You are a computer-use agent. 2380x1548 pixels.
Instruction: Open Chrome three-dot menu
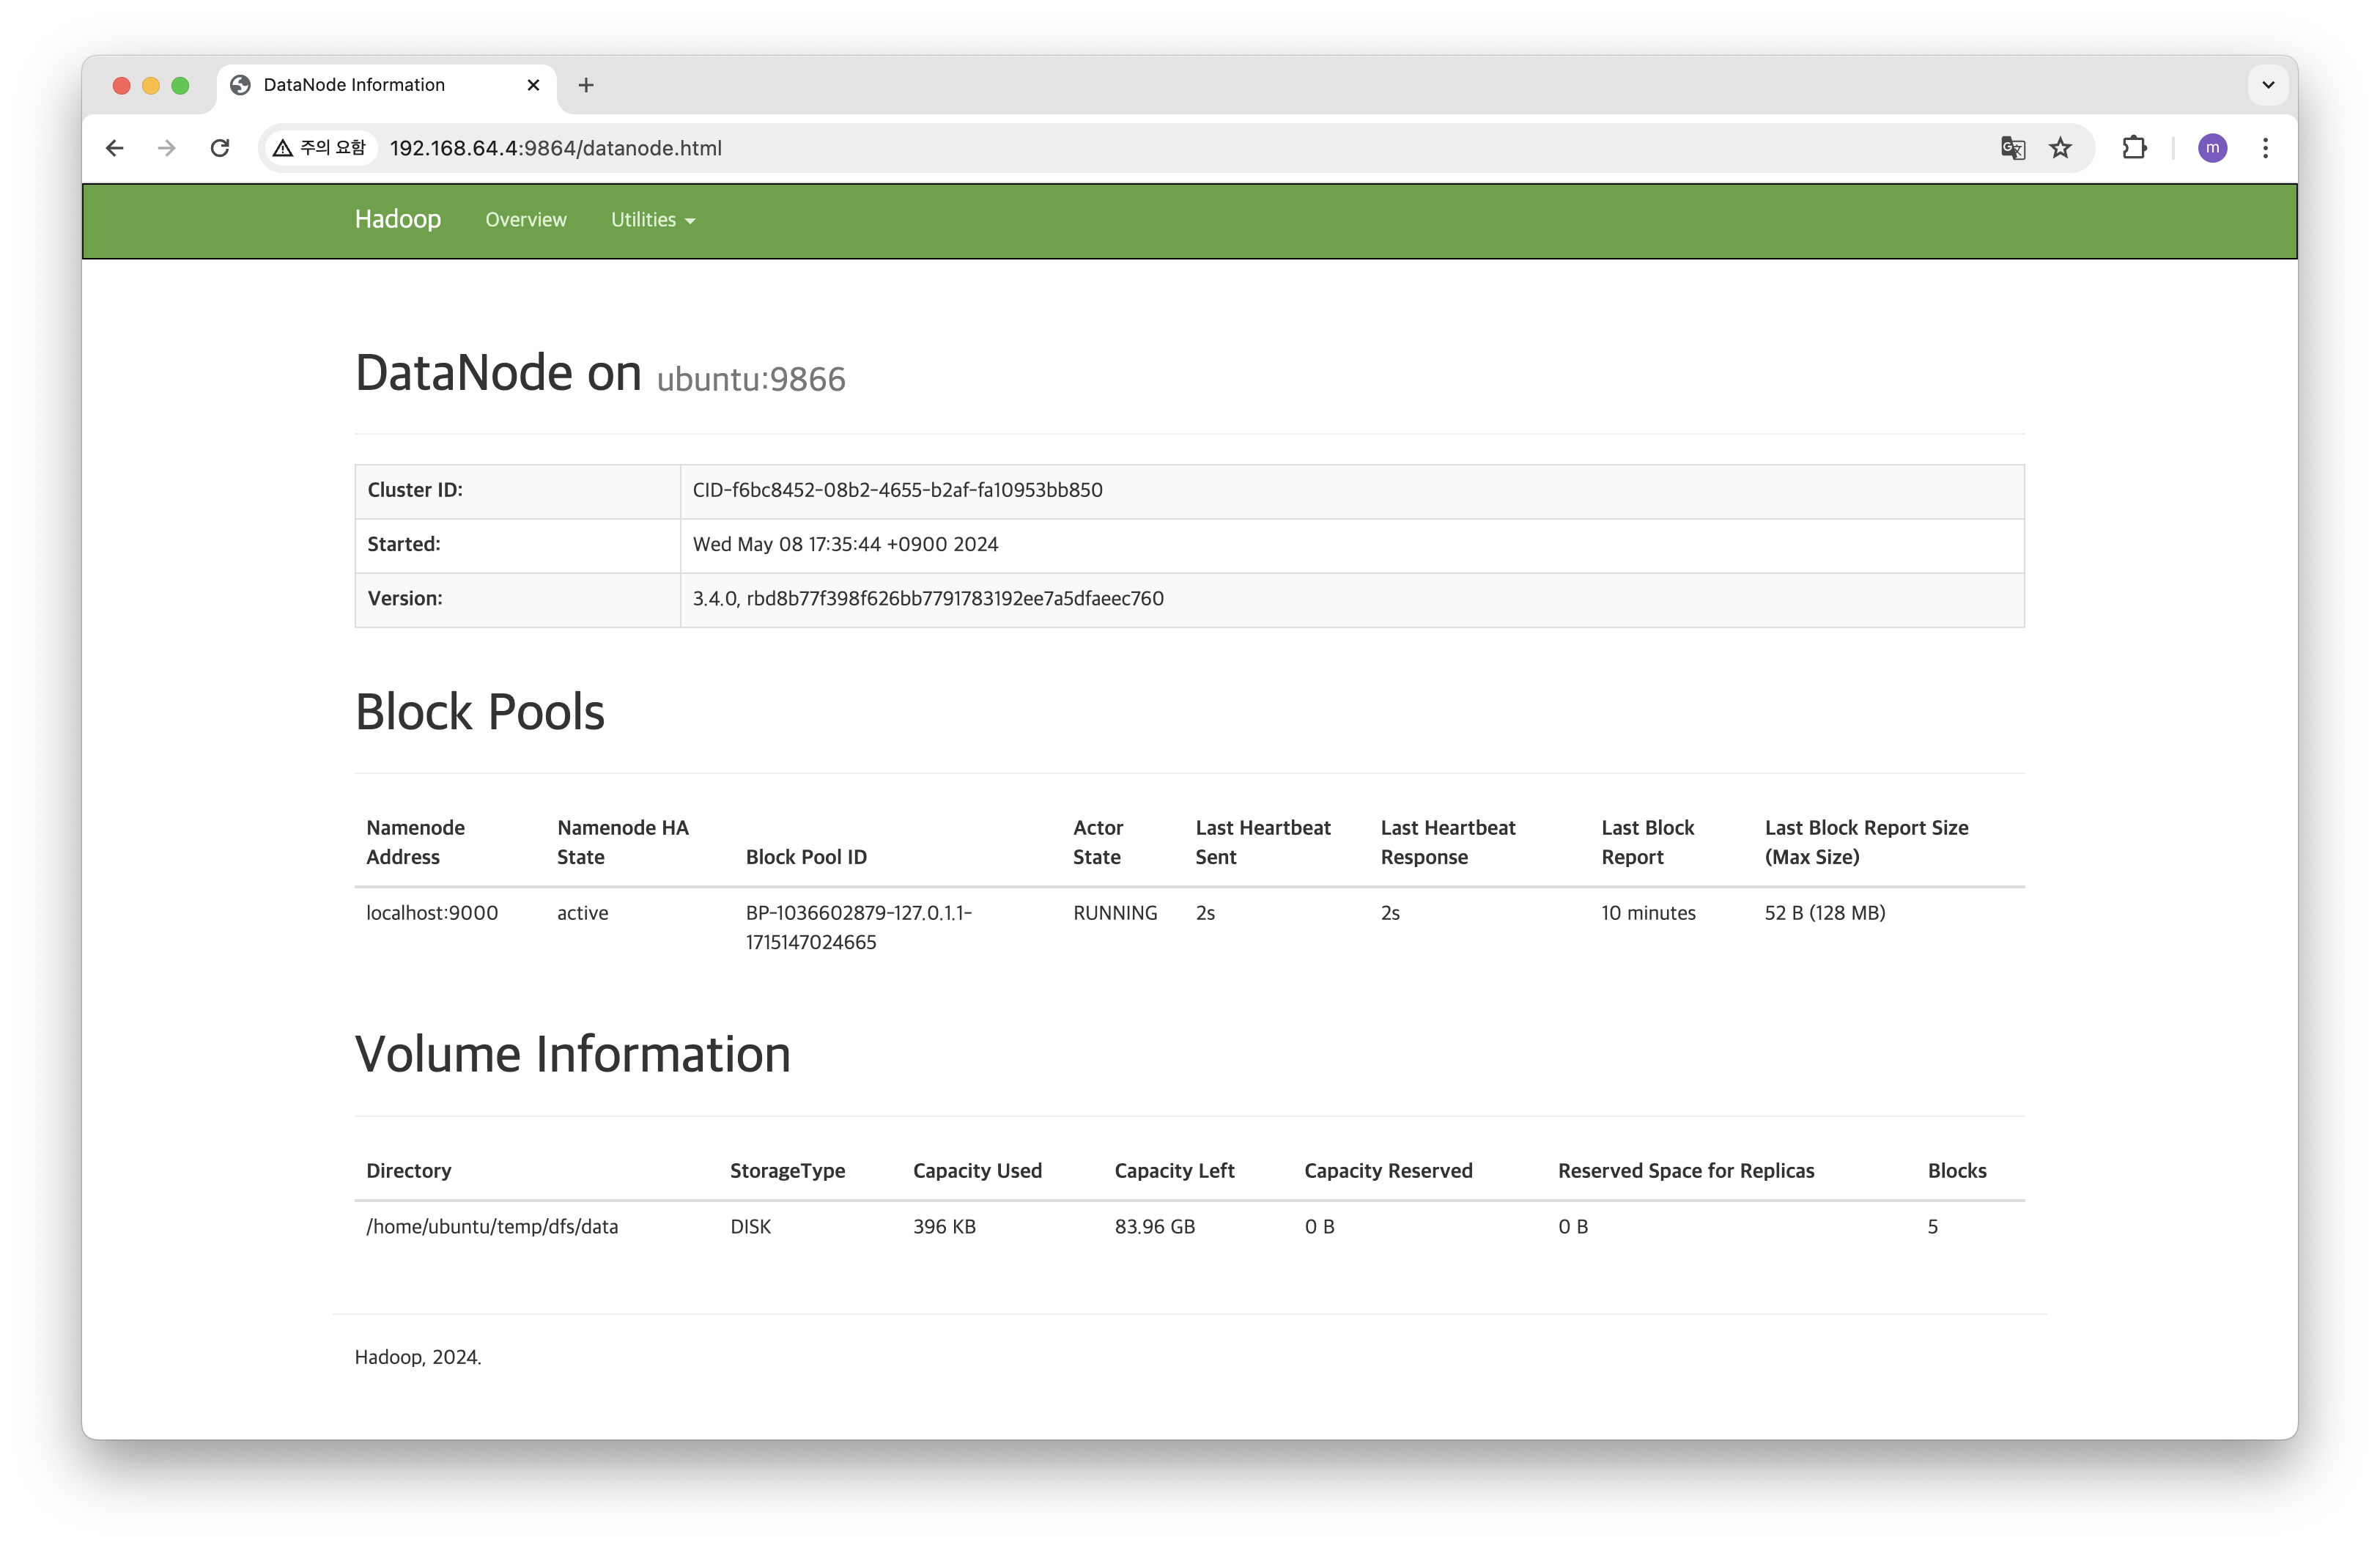pos(2265,148)
